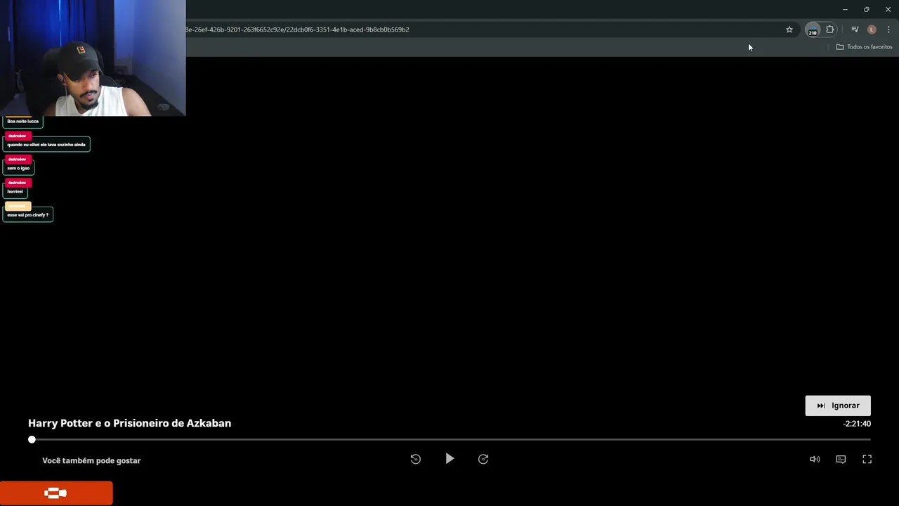The width and height of the screenshot is (899, 506).
Task: Open 'Você também pode gostar' suggestions
Action: coord(91,460)
